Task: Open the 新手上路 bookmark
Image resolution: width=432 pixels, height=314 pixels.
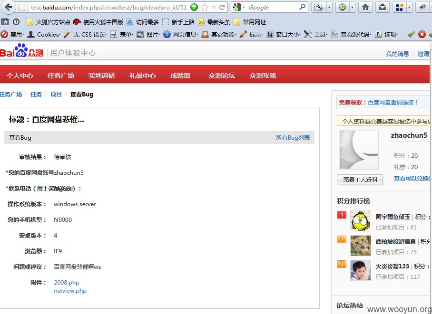Action: (178, 22)
